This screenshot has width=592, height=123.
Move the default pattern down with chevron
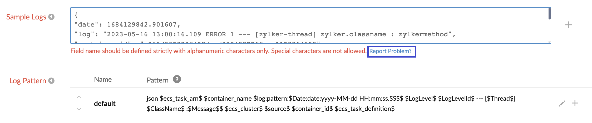pos(79,109)
